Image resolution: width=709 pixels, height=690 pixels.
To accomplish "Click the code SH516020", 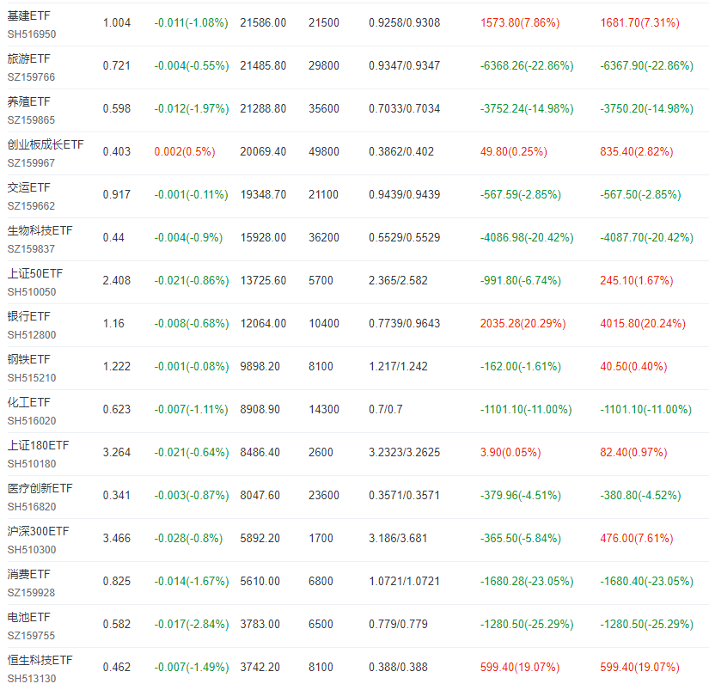I will click(x=32, y=421).
